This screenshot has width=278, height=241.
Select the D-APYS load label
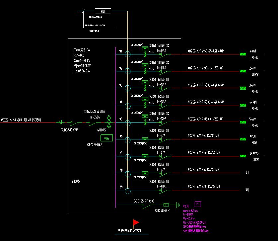pyautogui.click(x=254, y=153)
